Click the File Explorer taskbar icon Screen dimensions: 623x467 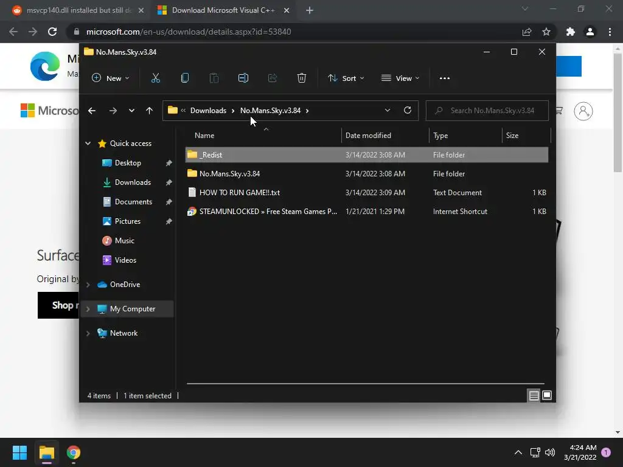(x=46, y=452)
